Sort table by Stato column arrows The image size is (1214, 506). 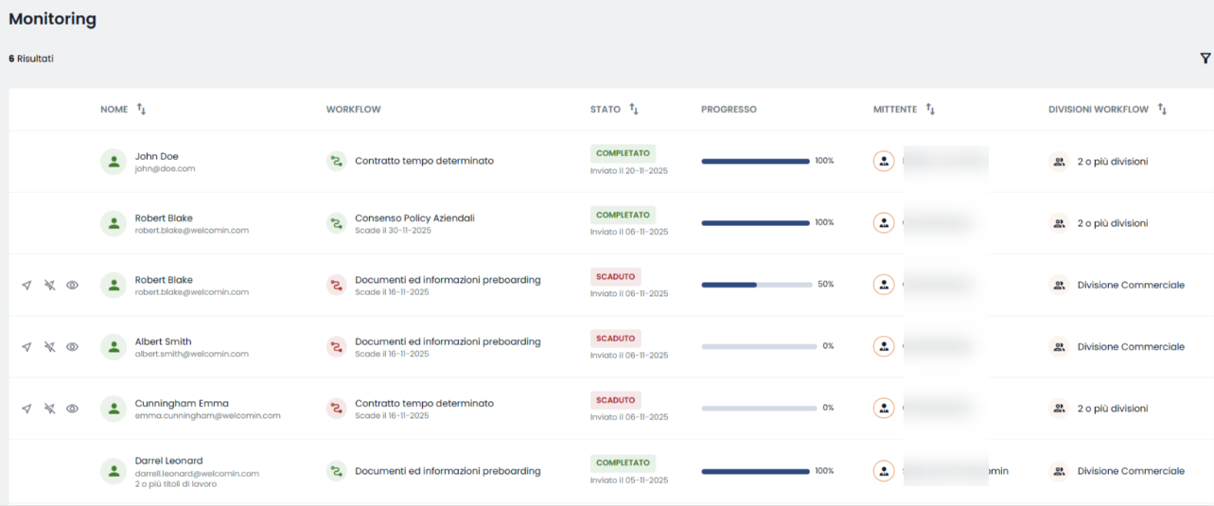[634, 110]
